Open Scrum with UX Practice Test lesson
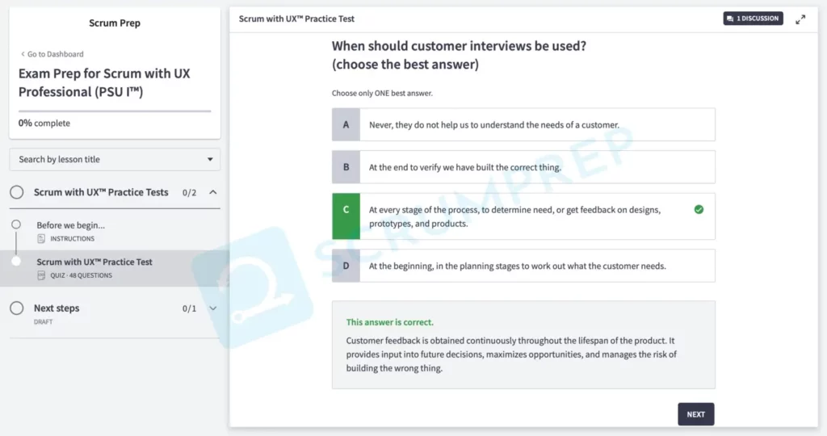 (x=94, y=262)
